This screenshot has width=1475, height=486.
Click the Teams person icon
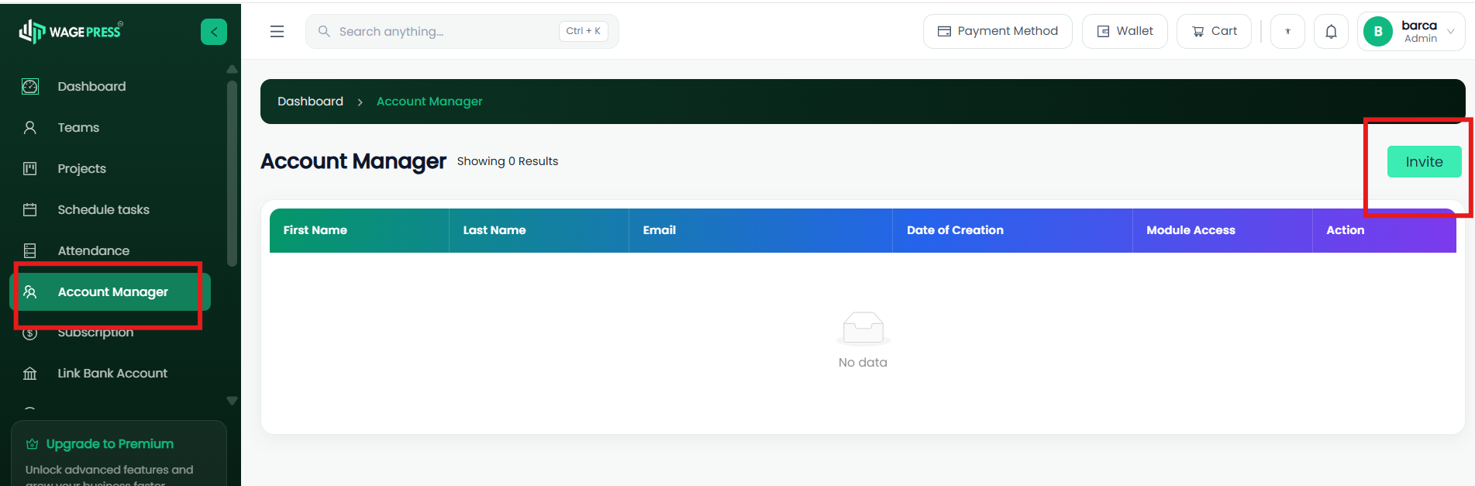pyautogui.click(x=30, y=127)
